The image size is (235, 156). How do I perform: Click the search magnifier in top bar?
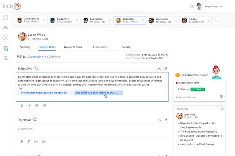(x=192, y=7)
